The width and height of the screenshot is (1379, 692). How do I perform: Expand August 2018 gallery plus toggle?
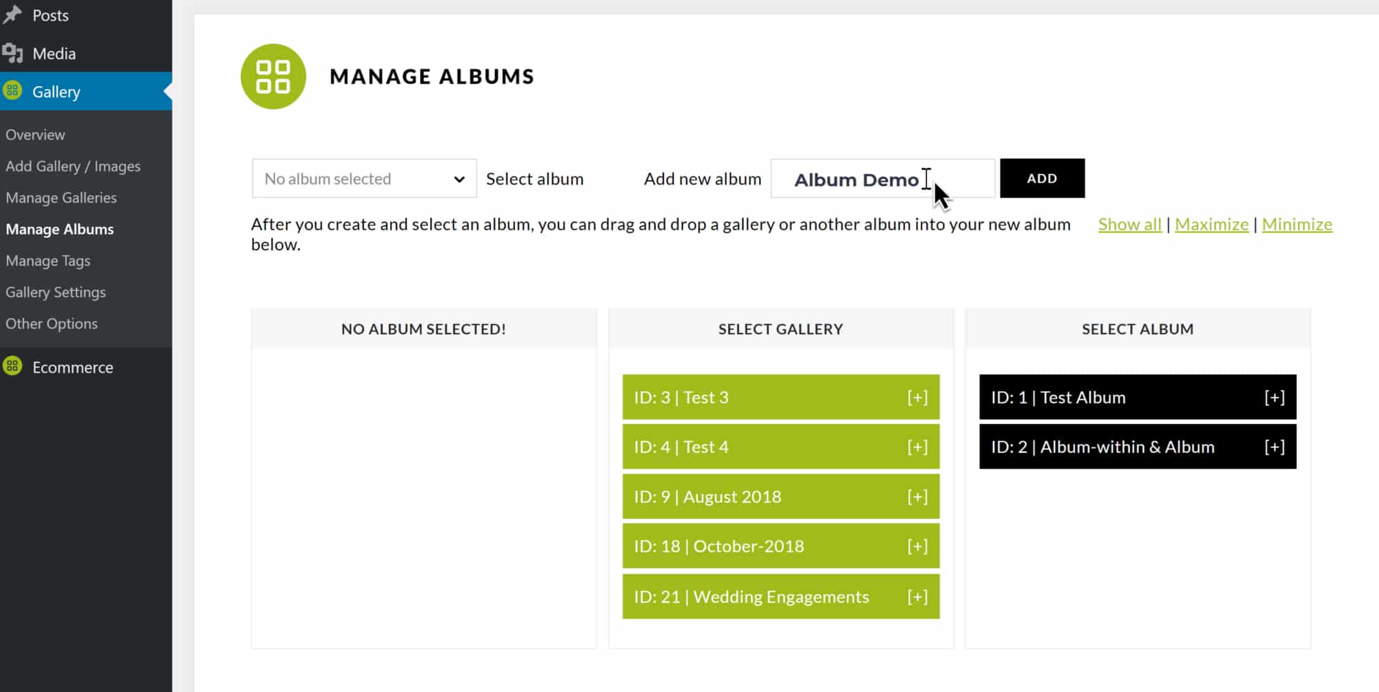point(917,496)
